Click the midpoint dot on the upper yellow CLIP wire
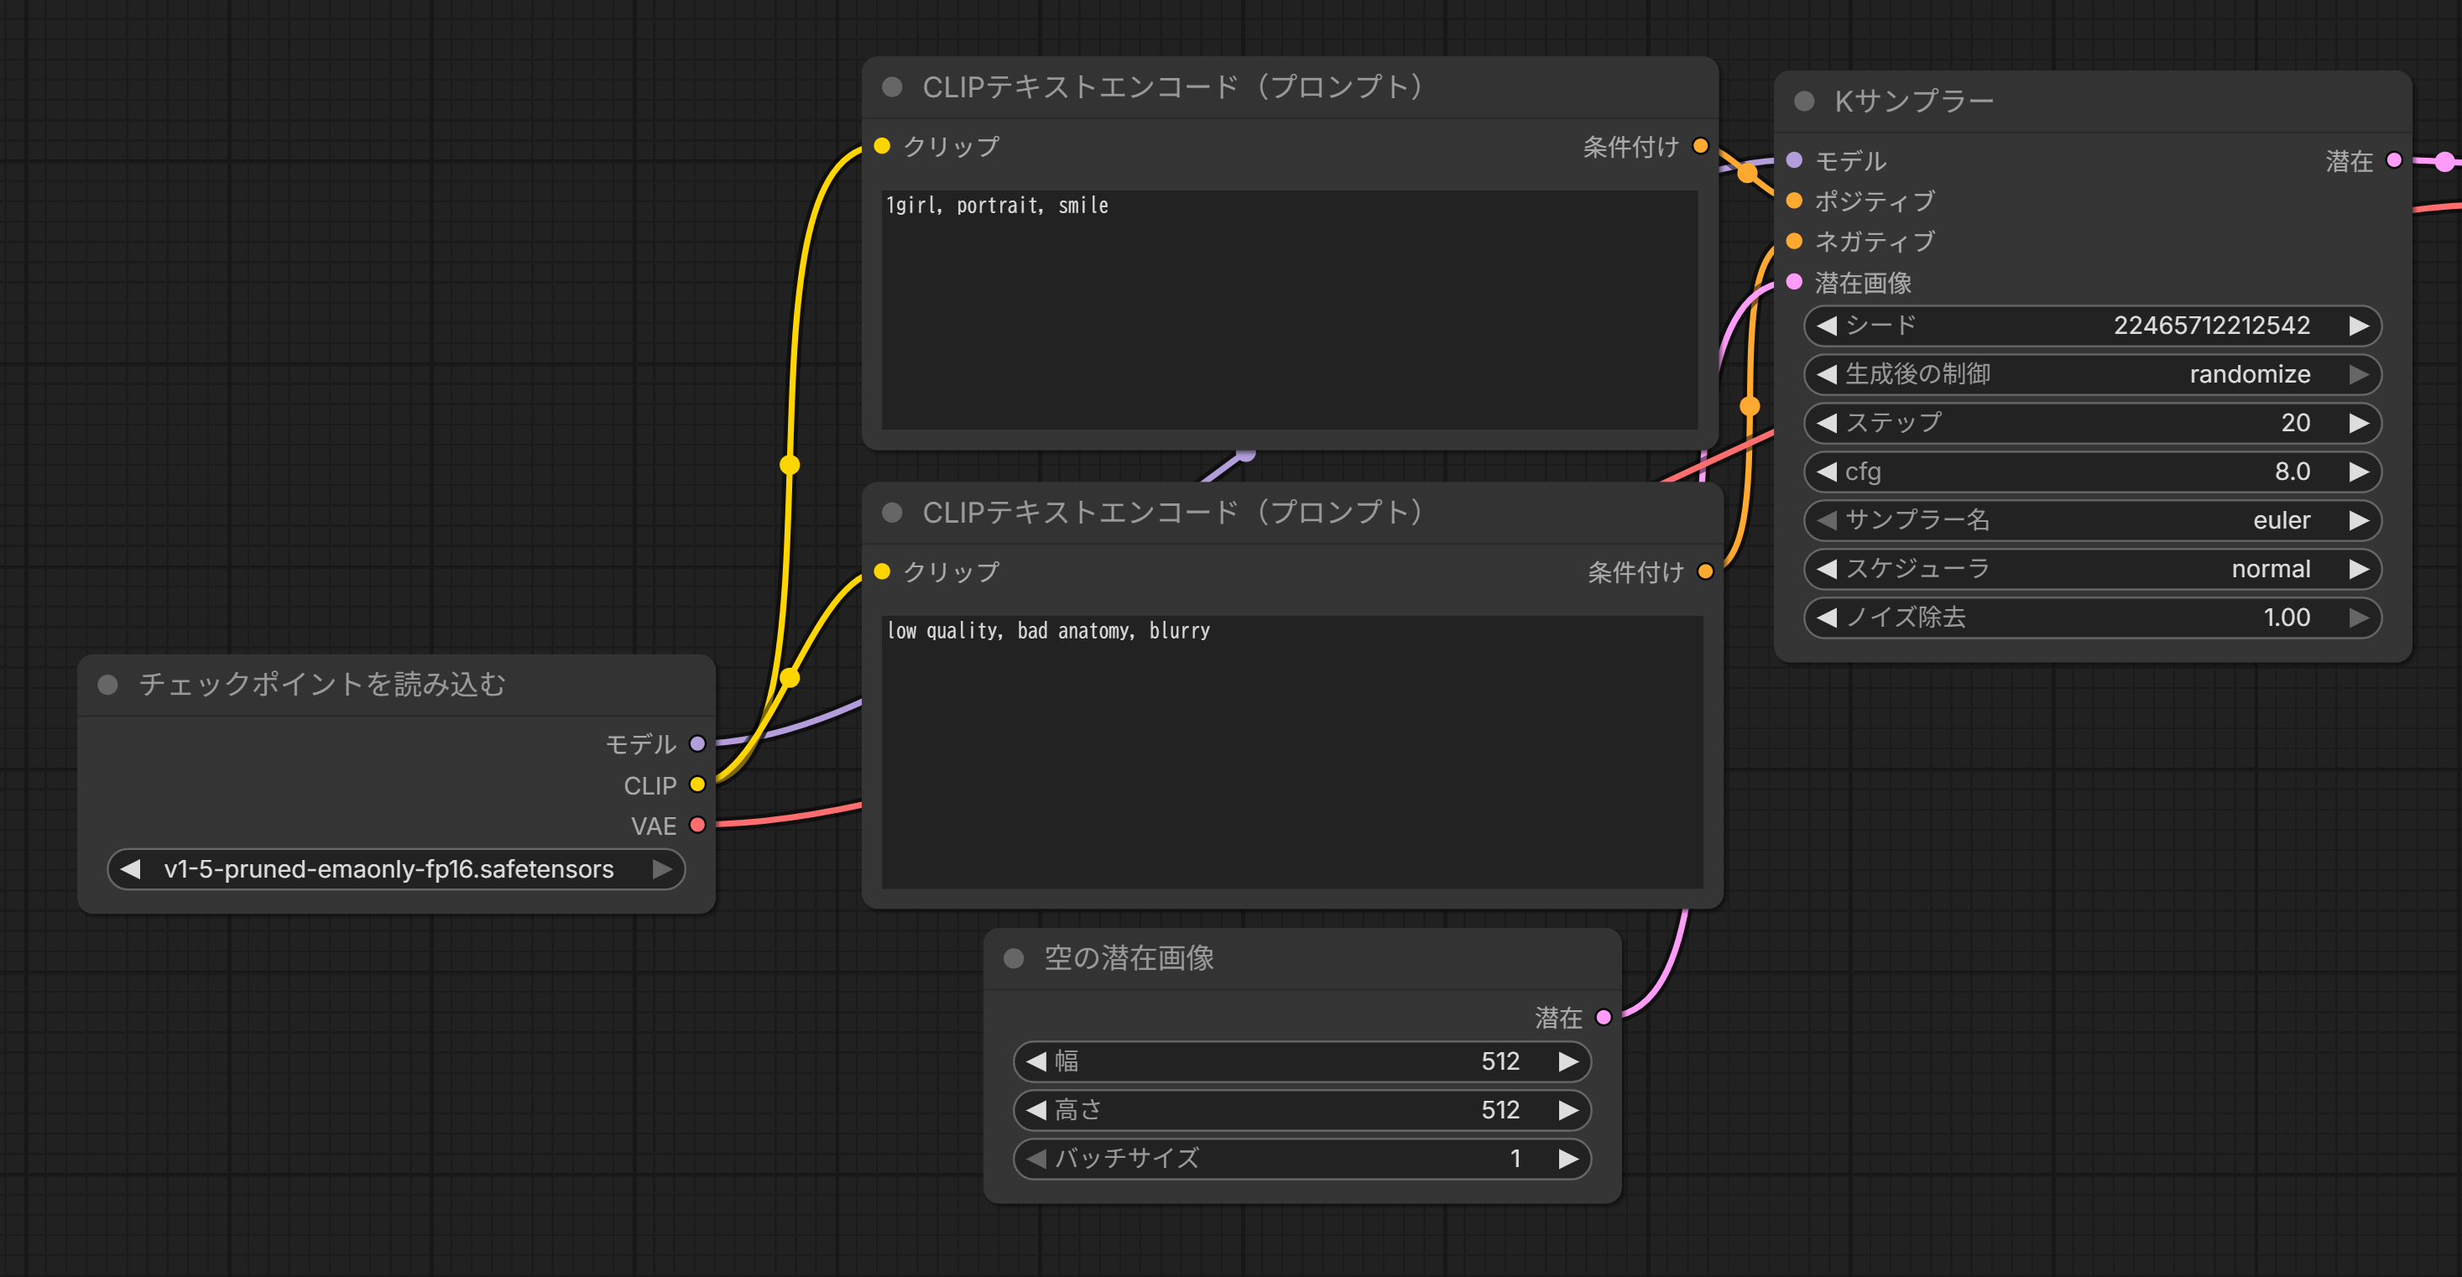2462x1277 pixels. tap(790, 466)
